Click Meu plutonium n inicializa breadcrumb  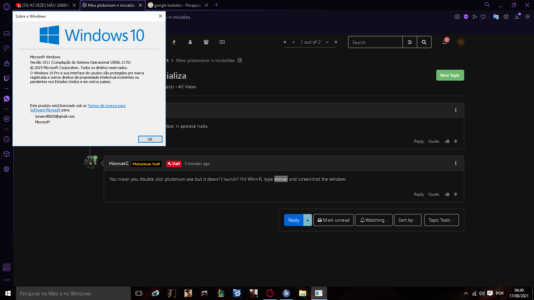pos(205,60)
